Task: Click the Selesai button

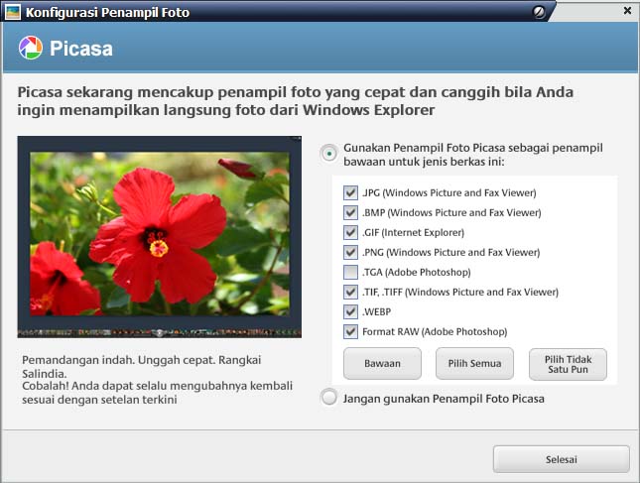Action: pyautogui.click(x=562, y=459)
